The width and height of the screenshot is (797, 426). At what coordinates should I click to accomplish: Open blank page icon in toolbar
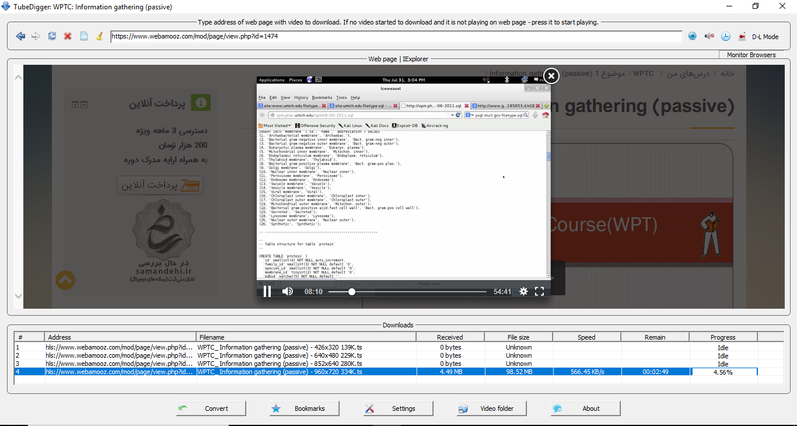click(x=83, y=36)
